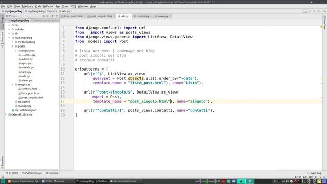The image size is (327, 184).
Task: Click the collapse all icon in Project panel header
Action: point(48,16)
